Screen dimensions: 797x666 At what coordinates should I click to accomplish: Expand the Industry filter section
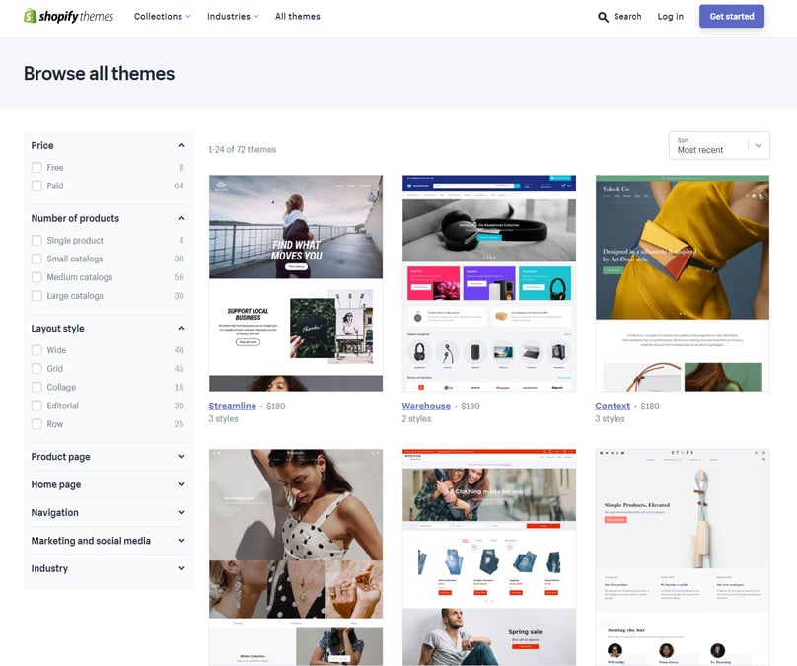click(181, 568)
